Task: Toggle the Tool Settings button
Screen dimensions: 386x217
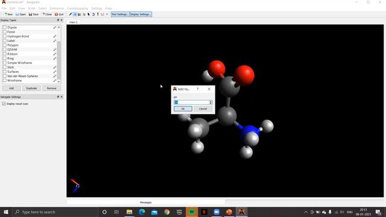Action: tap(120, 14)
